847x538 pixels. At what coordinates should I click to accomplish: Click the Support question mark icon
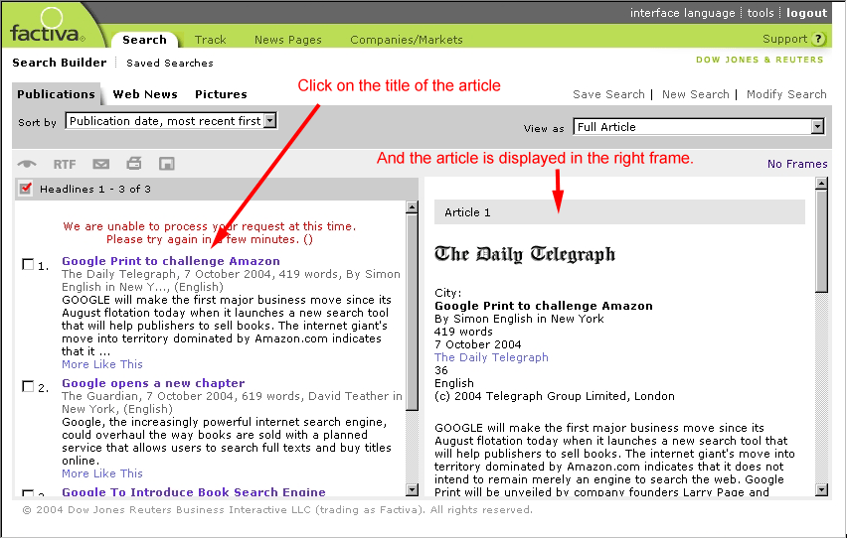click(819, 40)
